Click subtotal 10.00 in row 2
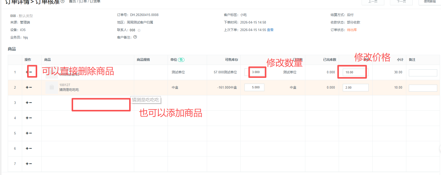Screen dimensions: 441x175 (398, 87)
